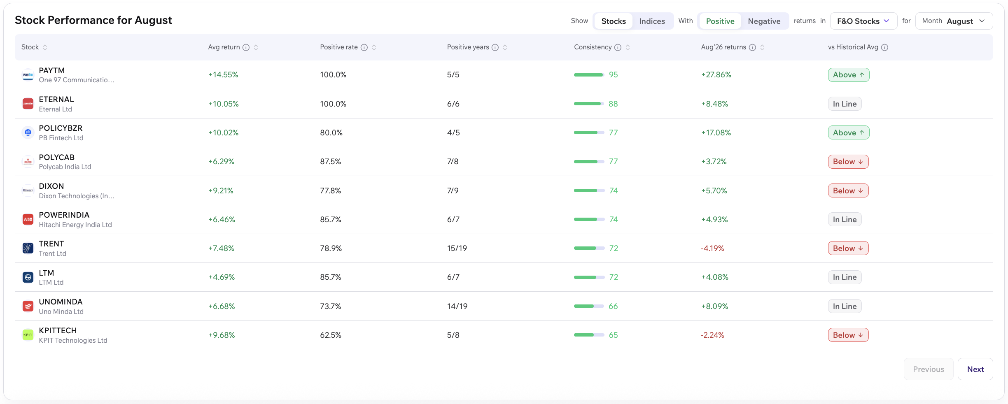Sort table by Stock column arrows
This screenshot has width=1008, height=404.
click(x=45, y=47)
